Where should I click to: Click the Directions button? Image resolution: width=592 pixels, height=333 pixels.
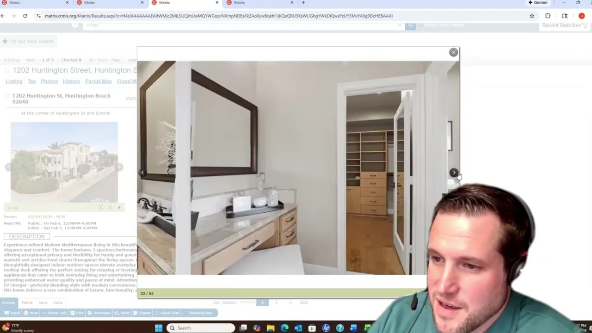99,313
